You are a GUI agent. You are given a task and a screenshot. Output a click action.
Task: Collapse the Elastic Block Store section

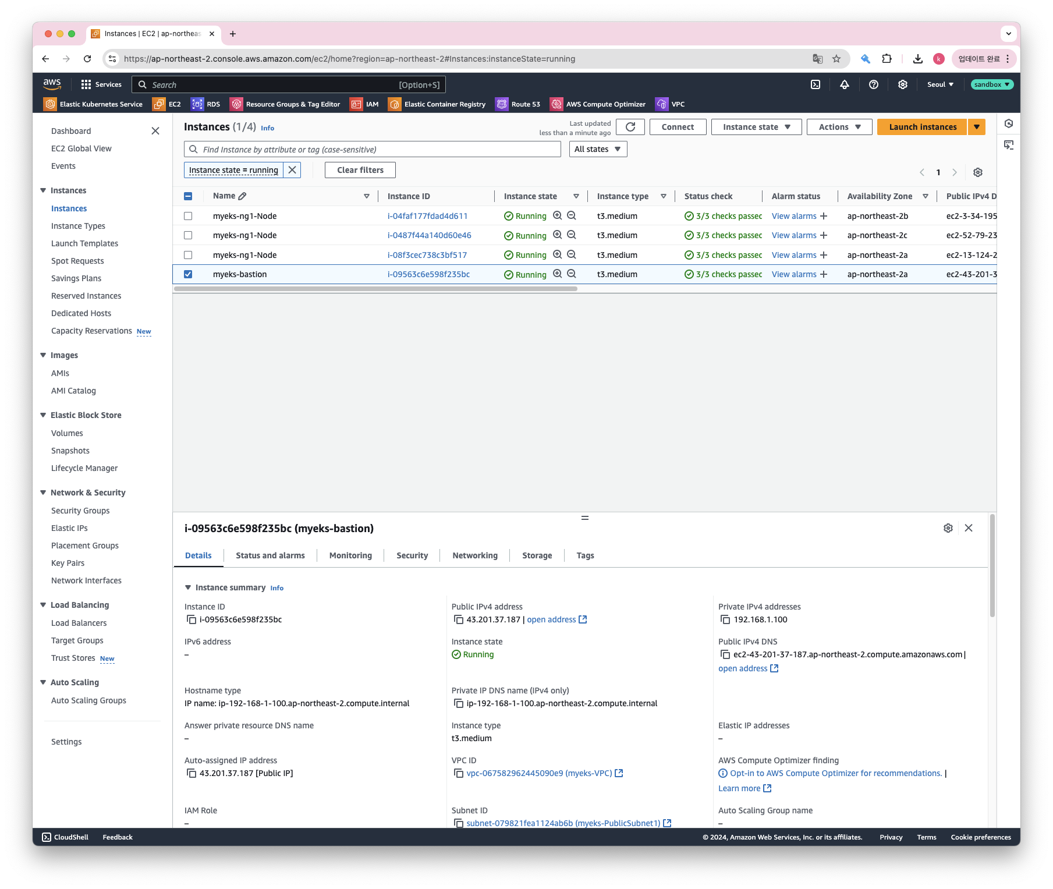43,415
